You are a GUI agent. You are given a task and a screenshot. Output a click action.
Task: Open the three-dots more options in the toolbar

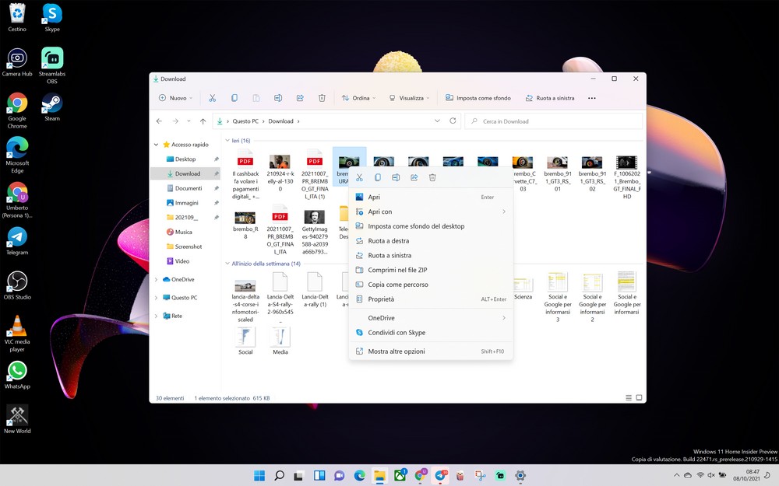[x=592, y=98]
